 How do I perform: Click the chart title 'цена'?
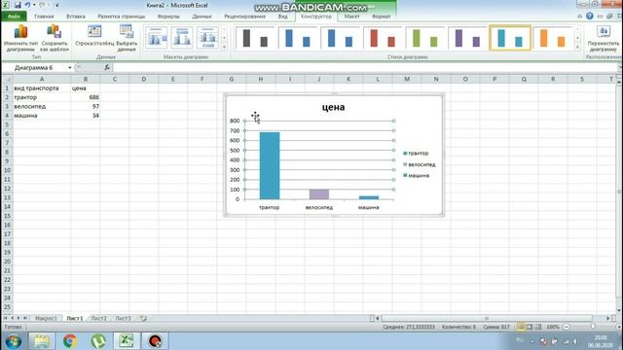tap(333, 107)
